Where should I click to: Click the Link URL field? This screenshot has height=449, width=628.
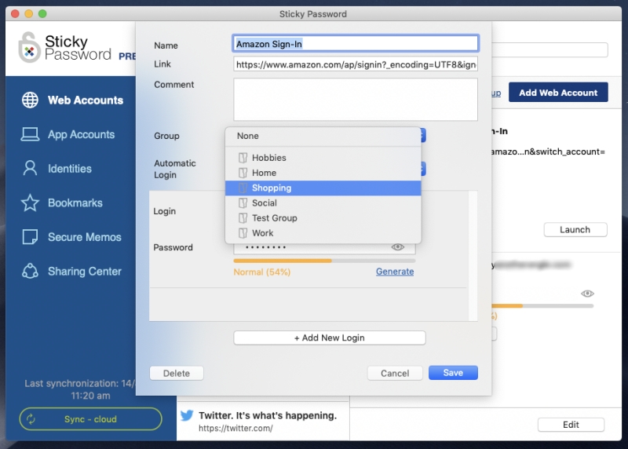click(356, 64)
